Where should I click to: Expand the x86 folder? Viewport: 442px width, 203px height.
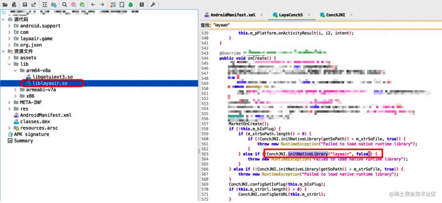pos(15,96)
